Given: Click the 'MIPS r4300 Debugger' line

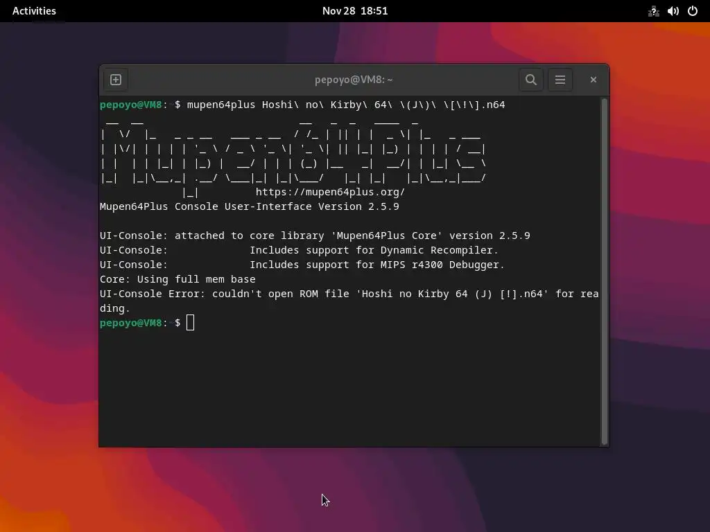Looking at the screenshot, I should [x=302, y=265].
